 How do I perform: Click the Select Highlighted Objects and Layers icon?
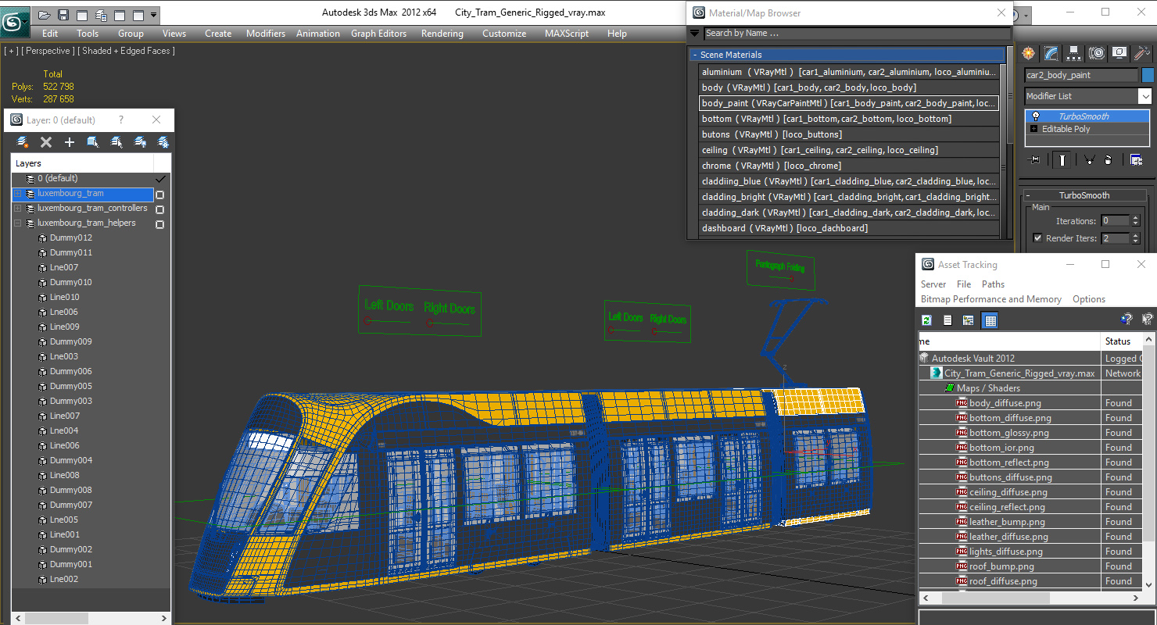93,142
